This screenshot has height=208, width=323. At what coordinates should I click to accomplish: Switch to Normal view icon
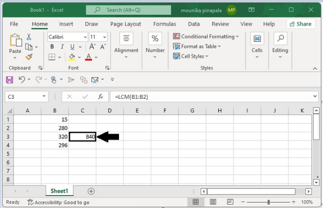pos(196,202)
